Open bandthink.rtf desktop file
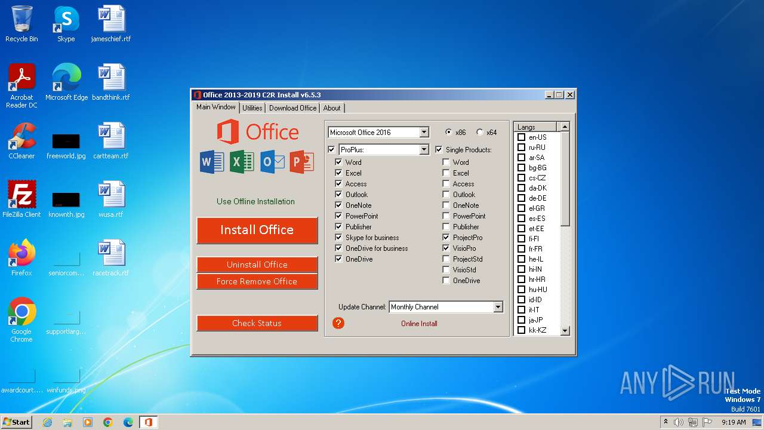 [x=111, y=82]
